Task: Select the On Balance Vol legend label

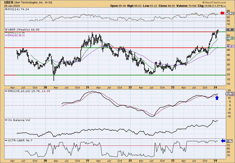Action: tap(19, 120)
